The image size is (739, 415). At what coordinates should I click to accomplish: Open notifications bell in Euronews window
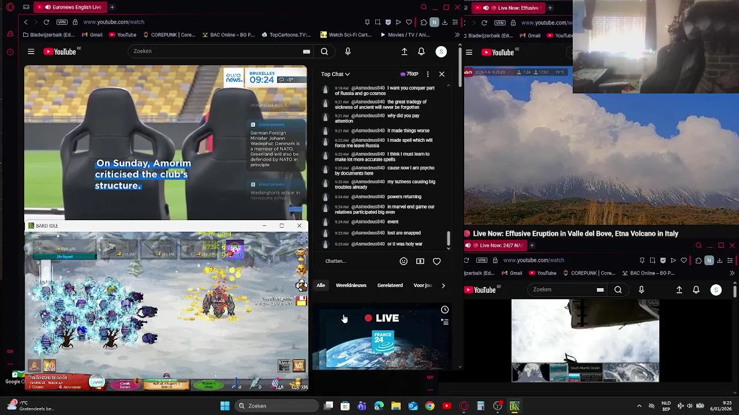click(x=421, y=52)
